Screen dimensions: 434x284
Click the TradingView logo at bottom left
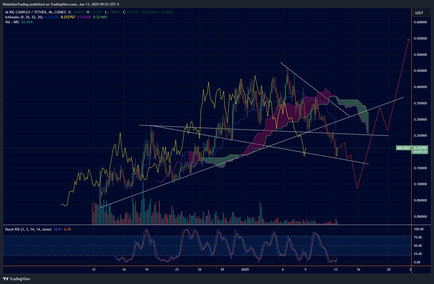point(17,279)
